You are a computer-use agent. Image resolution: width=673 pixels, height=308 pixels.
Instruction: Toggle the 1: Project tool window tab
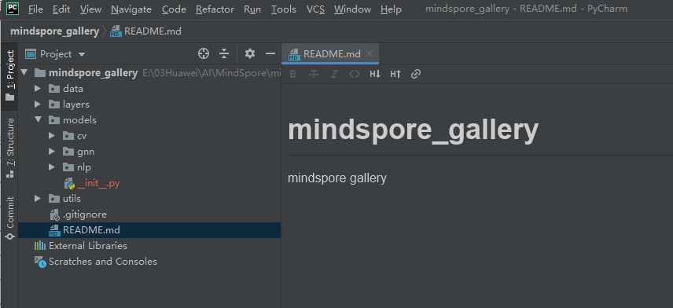click(x=10, y=75)
